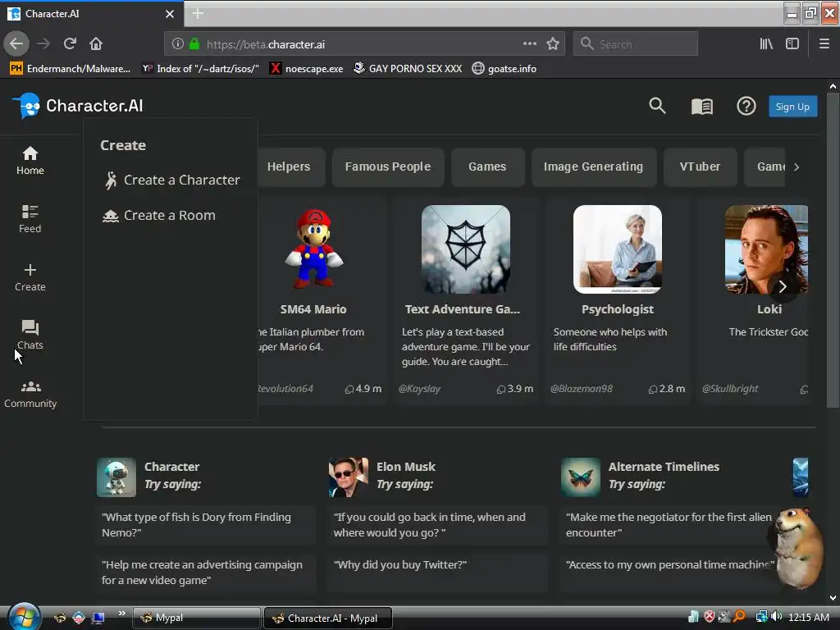Close the Character.AI browser tab
This screenshot has width=840, height=630.
click(x=170, y=14)
